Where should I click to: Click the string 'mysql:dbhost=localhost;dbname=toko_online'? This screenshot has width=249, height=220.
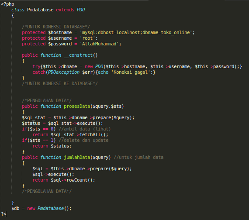click(x=136, y=33)
